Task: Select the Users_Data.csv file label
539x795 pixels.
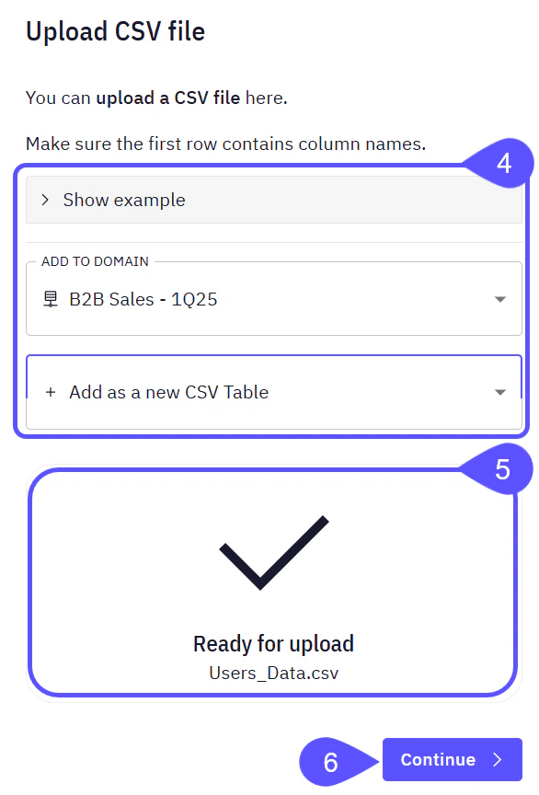Action: (x=272, y=673)
